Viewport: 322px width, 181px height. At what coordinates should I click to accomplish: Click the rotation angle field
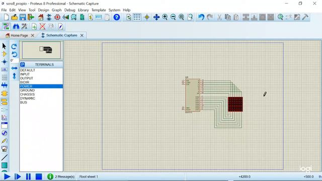[x=14, y=60]
